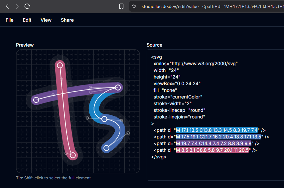284x188 pixels.
Task: Click the top anchor point of the pink stroke
Action: [x=60, y=65]
